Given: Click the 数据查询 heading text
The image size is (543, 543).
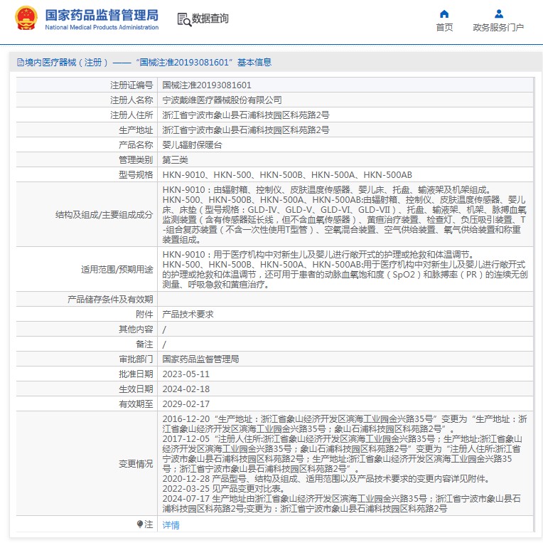Looking at the screenshot, I should [x=210, y=19].
